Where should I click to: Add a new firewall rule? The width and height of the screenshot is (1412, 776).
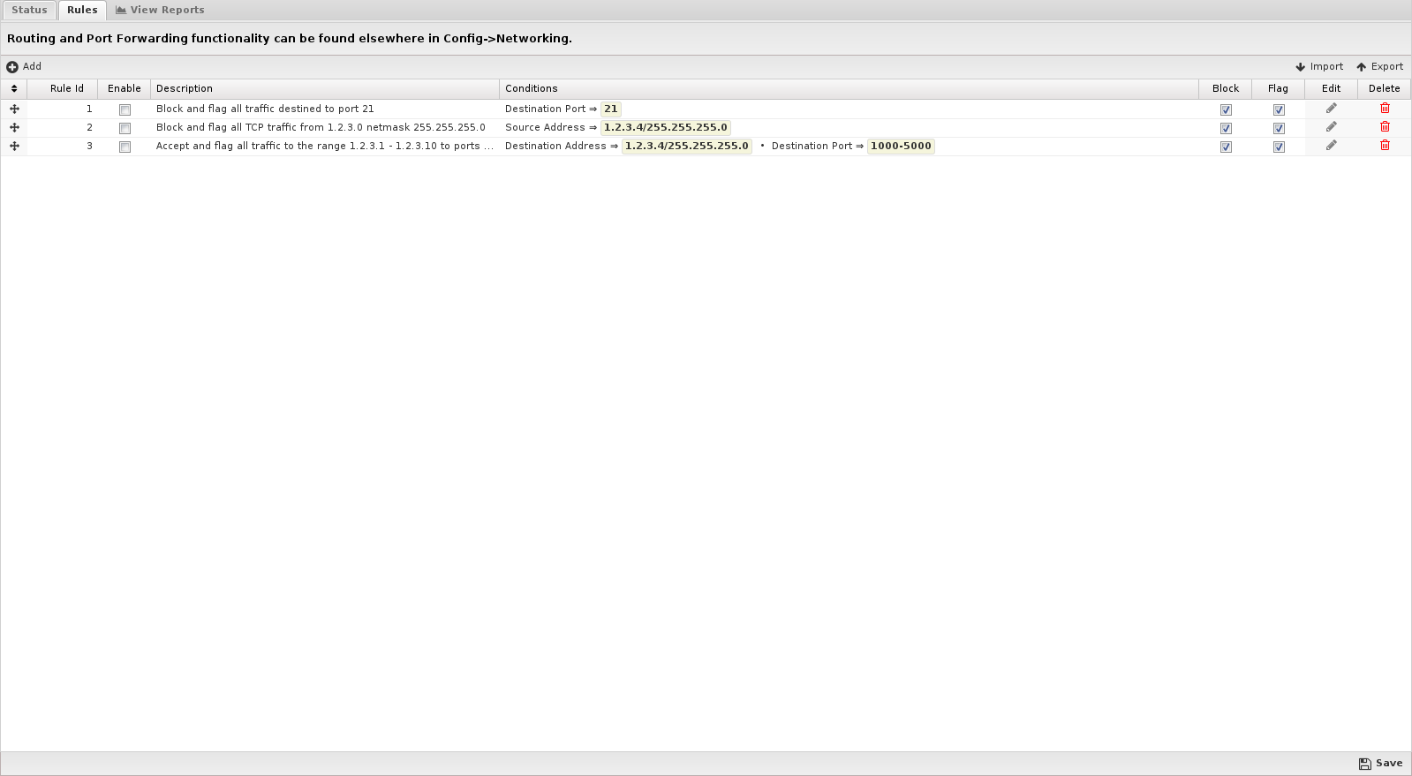tap(24, 66)
